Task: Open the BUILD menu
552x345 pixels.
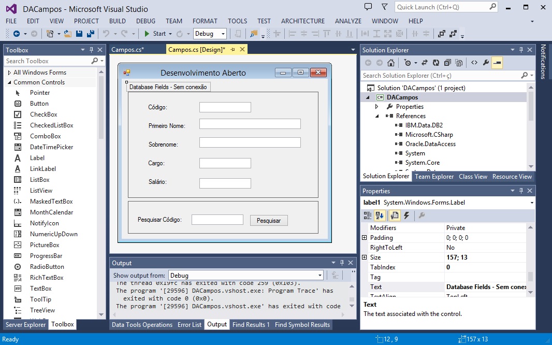Action: click(x=118, y=21)
